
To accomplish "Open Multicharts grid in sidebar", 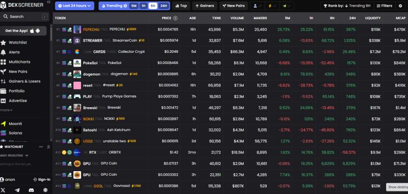I will 19,62.
